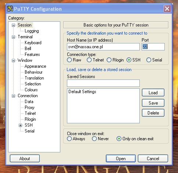
Task: Open the Features category
Action: pyautogui.click(x=32, y=54)
